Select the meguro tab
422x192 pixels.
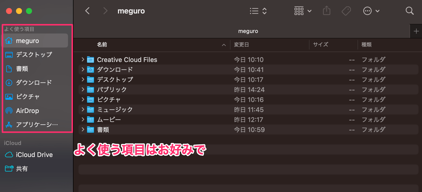coord(248,31)
